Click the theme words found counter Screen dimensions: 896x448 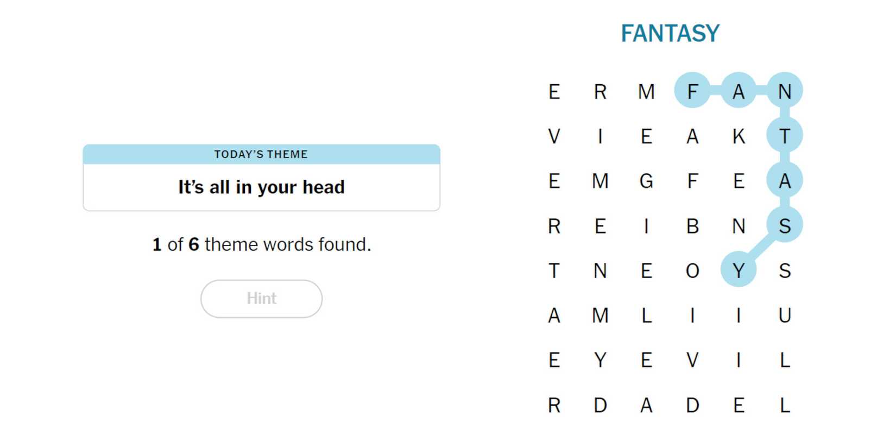click(261, 245)
